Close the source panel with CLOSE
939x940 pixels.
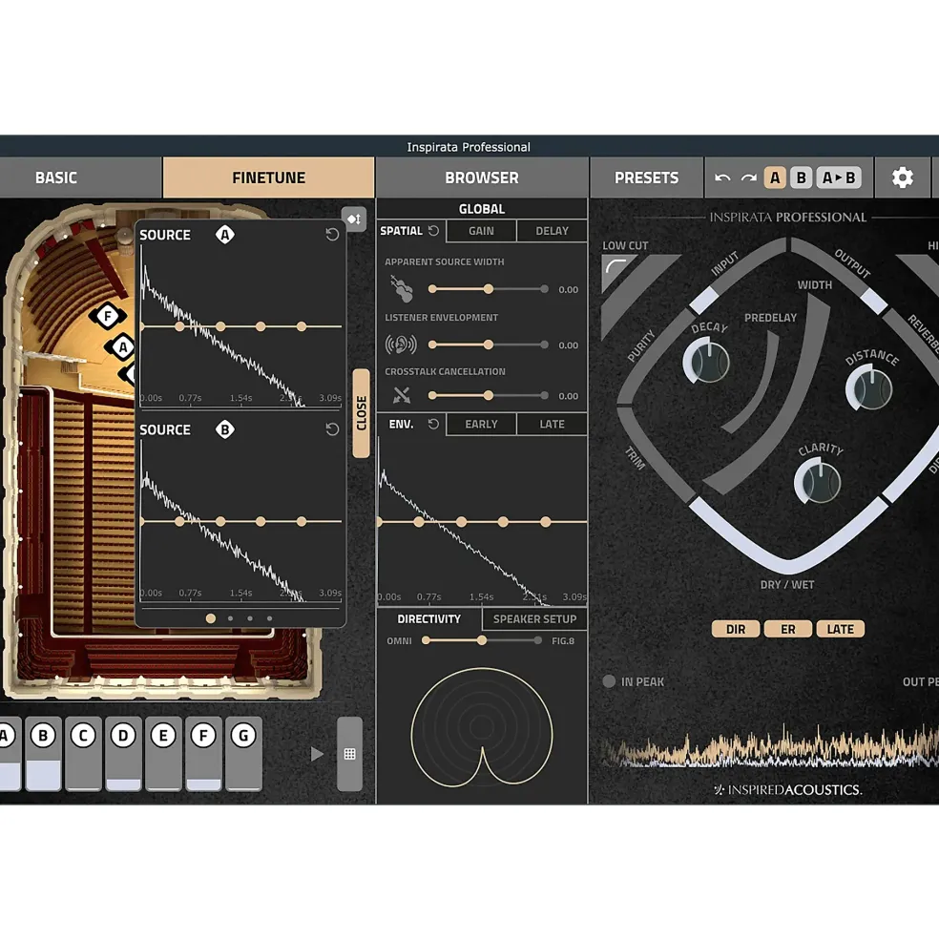coord(361,413)
